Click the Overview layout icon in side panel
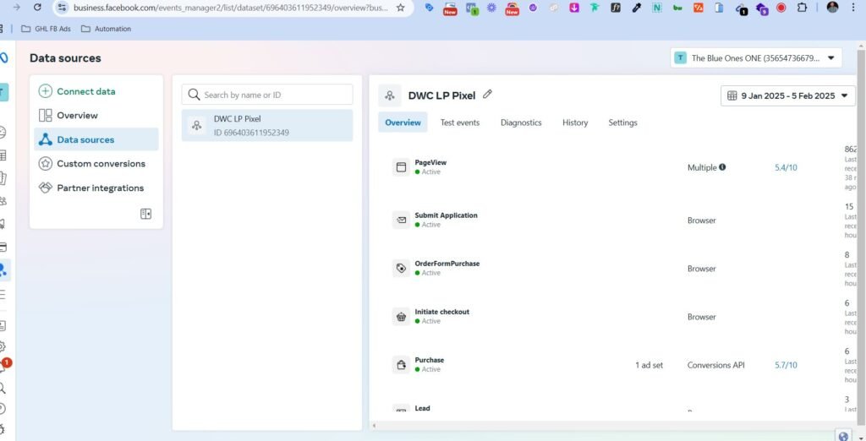Image resolution: width=866 pixels, height=441 pixels. [x=46, y=116]
